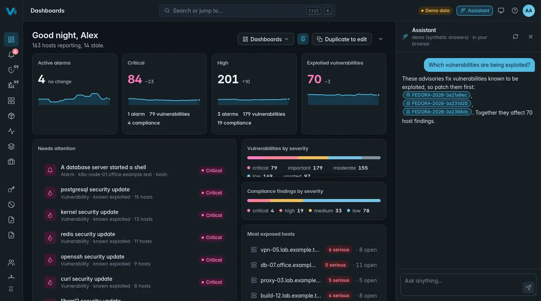Open the briefcase icon in sidebar
541x301 pixels.
11,162
